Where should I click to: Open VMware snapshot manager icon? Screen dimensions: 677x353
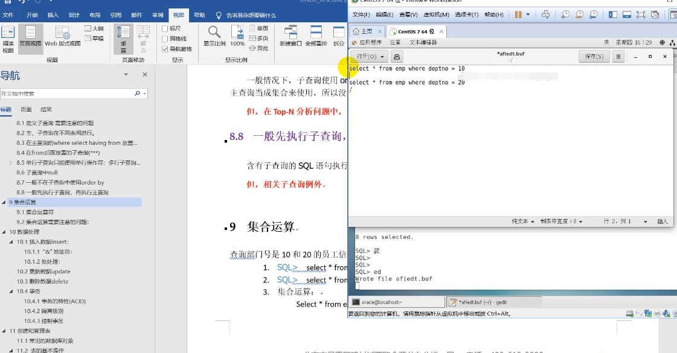pos(594,14)
